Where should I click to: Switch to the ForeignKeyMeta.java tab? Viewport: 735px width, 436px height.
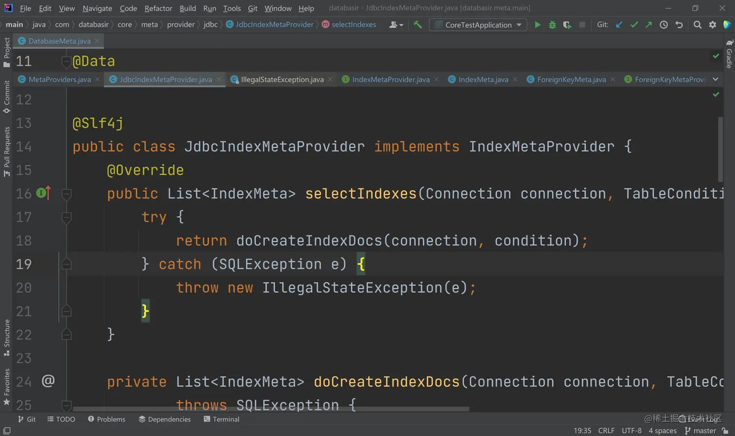[571, 79]
